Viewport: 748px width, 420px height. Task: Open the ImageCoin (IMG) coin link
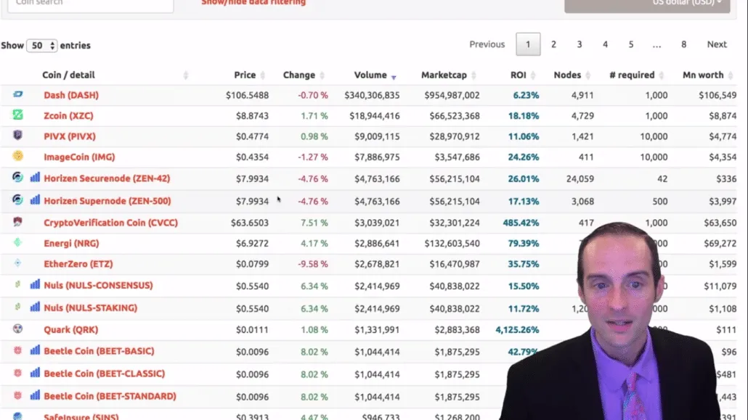(79, 157)
